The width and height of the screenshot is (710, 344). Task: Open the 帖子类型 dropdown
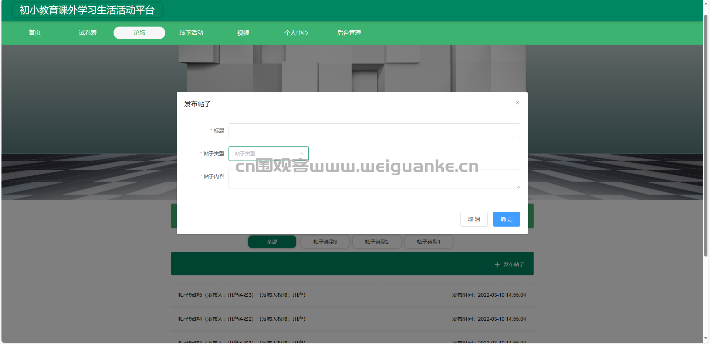tap(268, 154)
